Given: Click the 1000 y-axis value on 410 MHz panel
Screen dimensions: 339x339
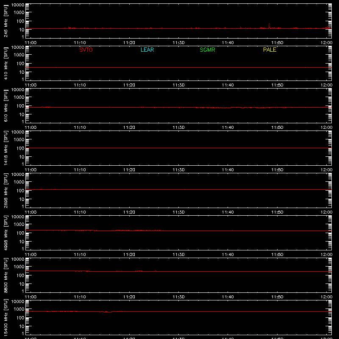Looking at the screenshot, I should point(19,55).
